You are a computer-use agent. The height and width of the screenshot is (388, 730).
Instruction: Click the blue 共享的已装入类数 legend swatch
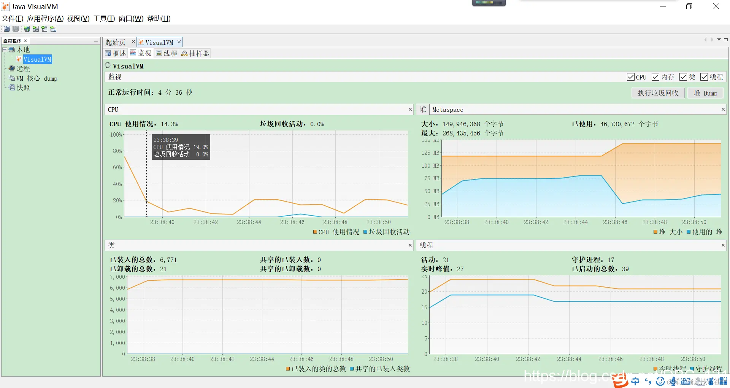352,369
